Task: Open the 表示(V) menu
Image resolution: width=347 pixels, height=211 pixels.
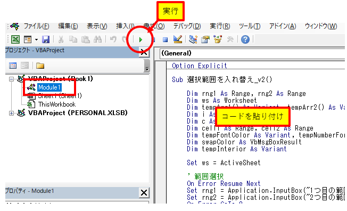Action: [97, 27]
